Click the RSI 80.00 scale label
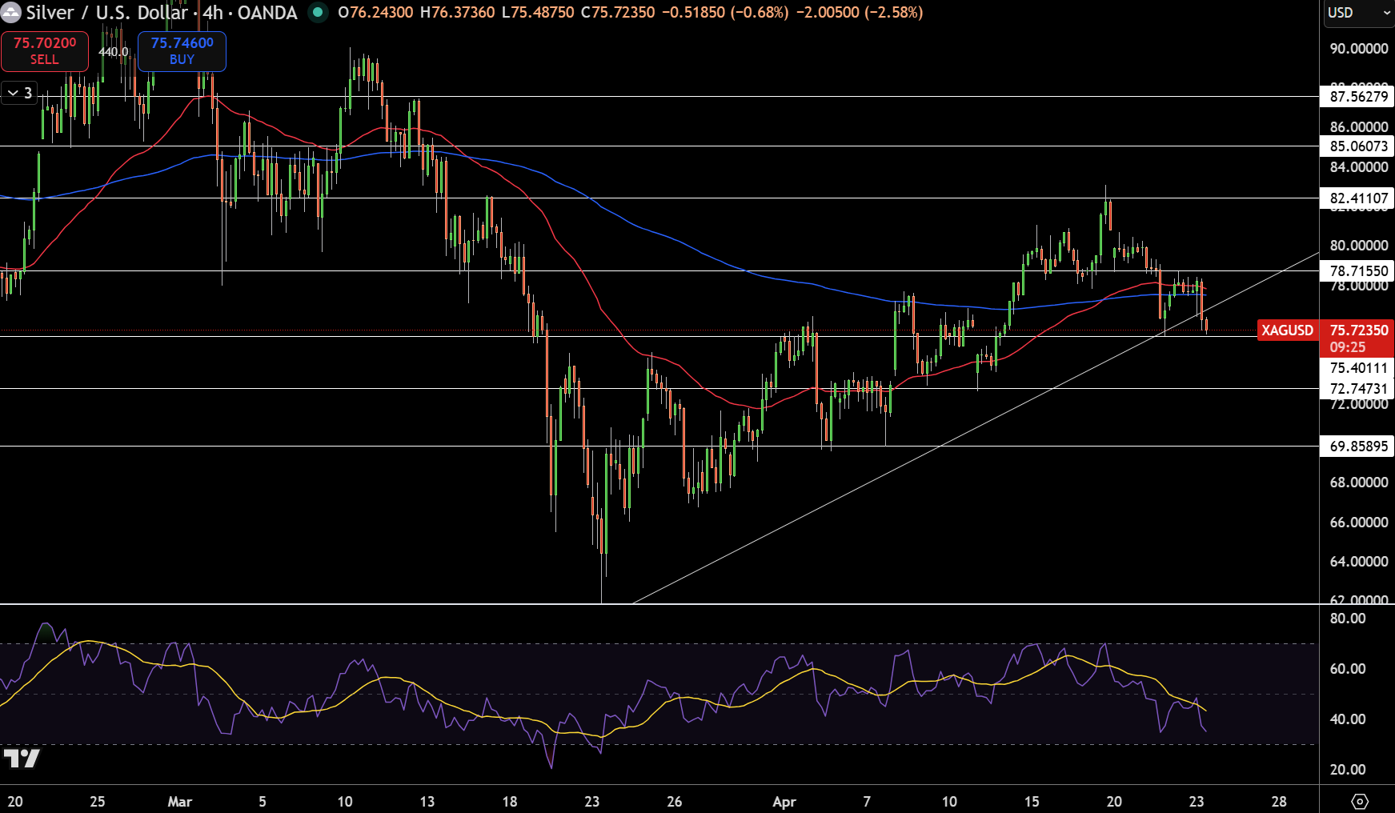The image size is (1395, 813). point(1347,619)
